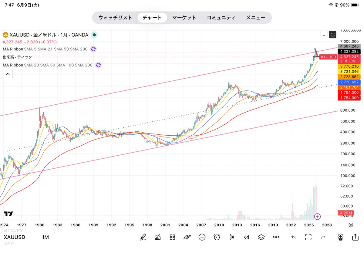Refresh the first MA Ribbon indicator
Image resolution: width=364 pixels, height=253 pixels.
coord(93,49)
